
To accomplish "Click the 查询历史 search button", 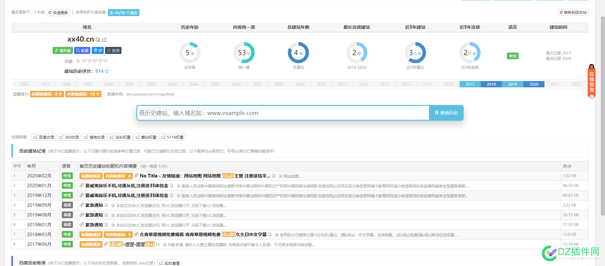I will click(446, 113).
